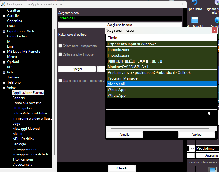Expand the MB Live / MB Remote node
This screenshot has width=219, height=172.
tap(4, 52)
